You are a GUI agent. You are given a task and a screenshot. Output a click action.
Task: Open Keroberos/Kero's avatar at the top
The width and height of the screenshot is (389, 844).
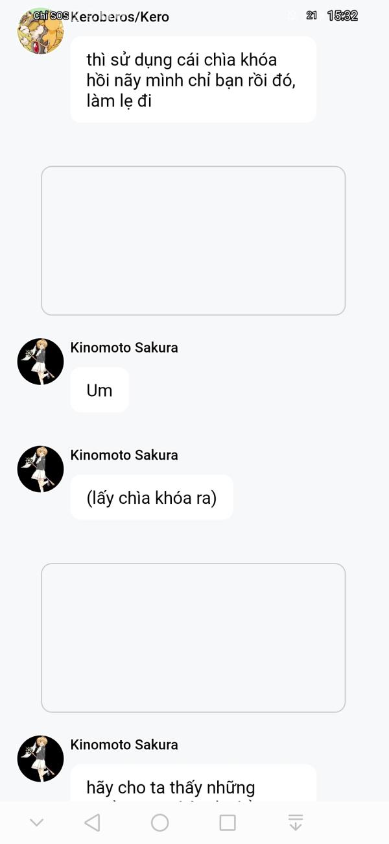(x=40, y=31)
